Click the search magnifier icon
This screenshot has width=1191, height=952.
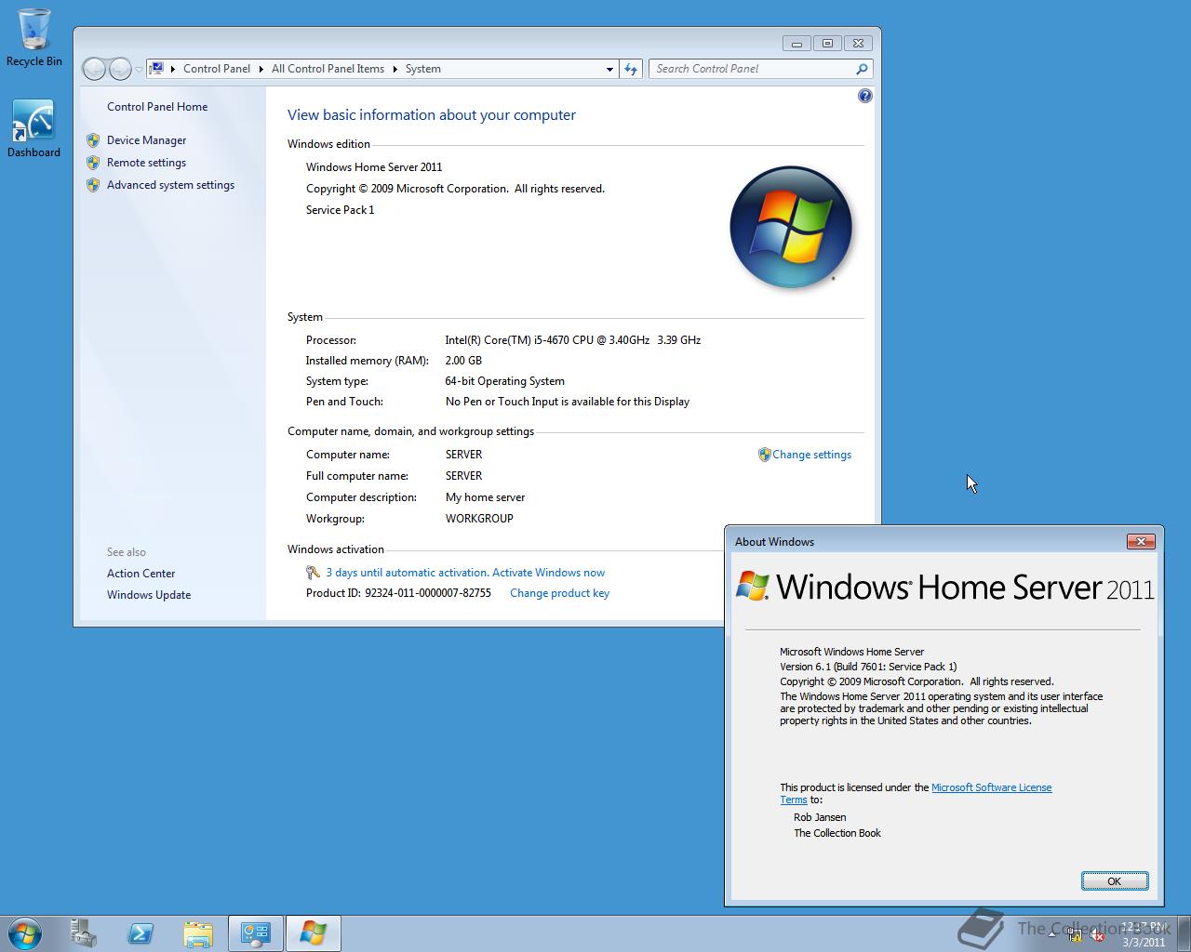tap(862, 69)
